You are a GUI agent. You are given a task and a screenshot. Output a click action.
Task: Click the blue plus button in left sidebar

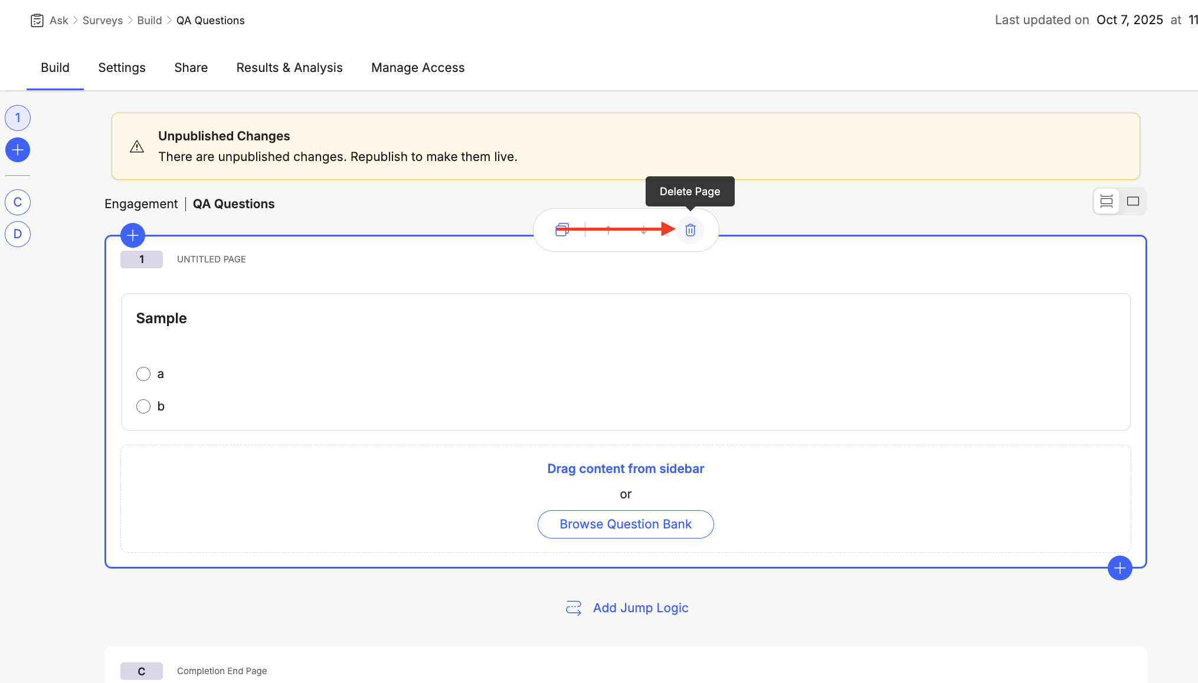click(18, 150)
